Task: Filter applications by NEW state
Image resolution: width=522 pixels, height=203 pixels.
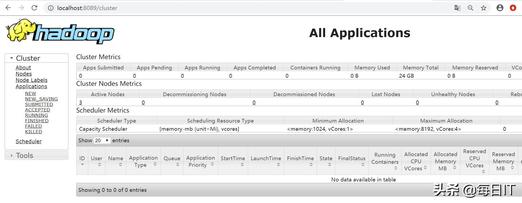Action: (30, 93)
